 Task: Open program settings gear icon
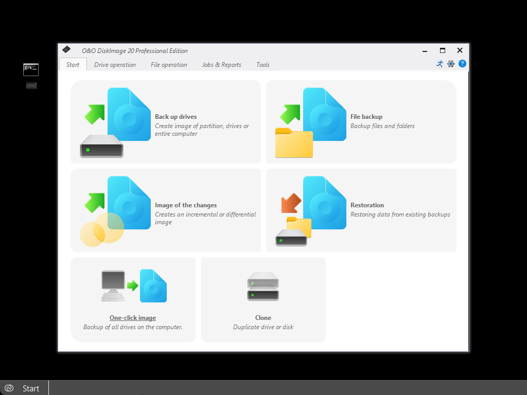coord(451,64)
